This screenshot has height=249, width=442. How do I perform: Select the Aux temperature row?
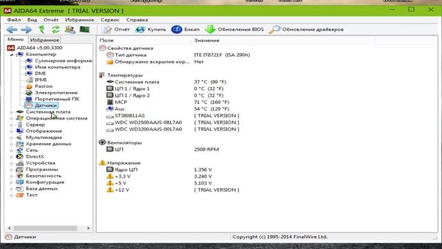(168, 109)
